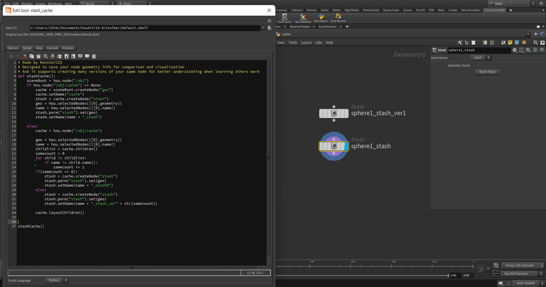546x287 pixels.
Task: Launch the Inner Normal shelf tool
Action: (x=338, y=18)
